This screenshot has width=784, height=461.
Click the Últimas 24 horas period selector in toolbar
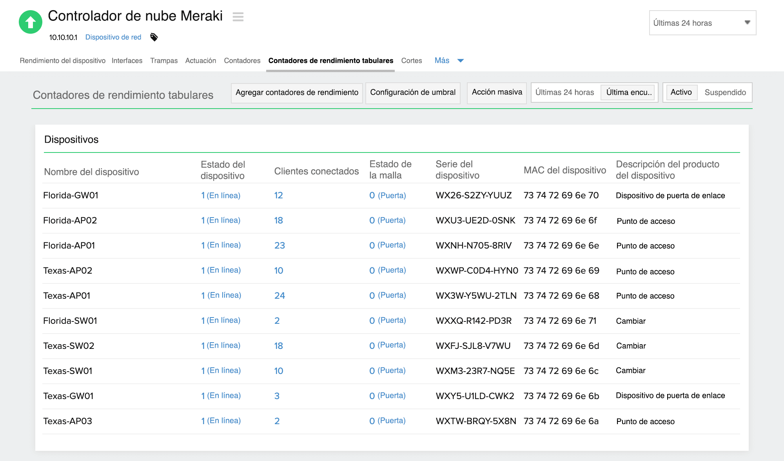(565, 93)
